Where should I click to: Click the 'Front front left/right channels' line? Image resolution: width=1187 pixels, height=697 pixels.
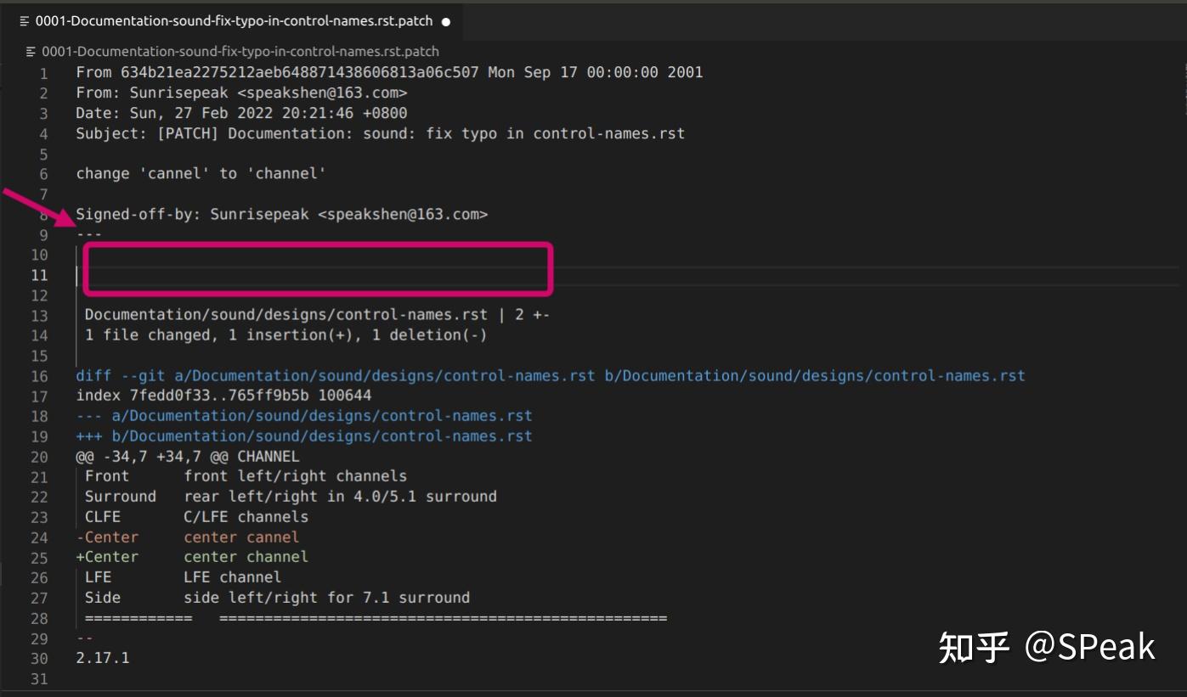pyautogui.click(x=246, y=476)
